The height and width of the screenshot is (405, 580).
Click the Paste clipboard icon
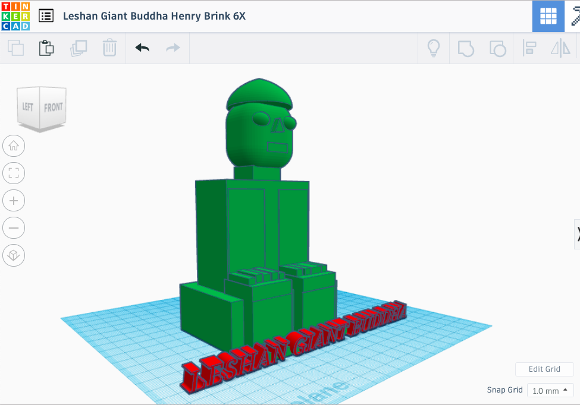46,48
